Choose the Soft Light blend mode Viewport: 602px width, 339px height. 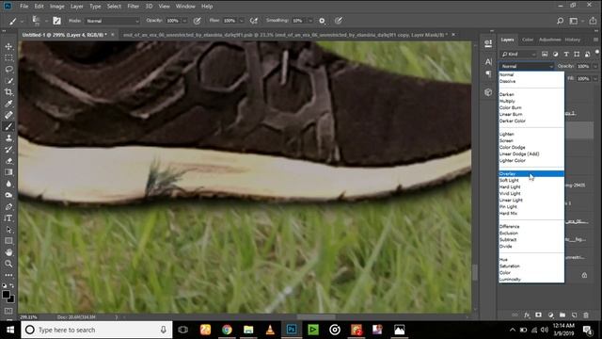point(531,180)
